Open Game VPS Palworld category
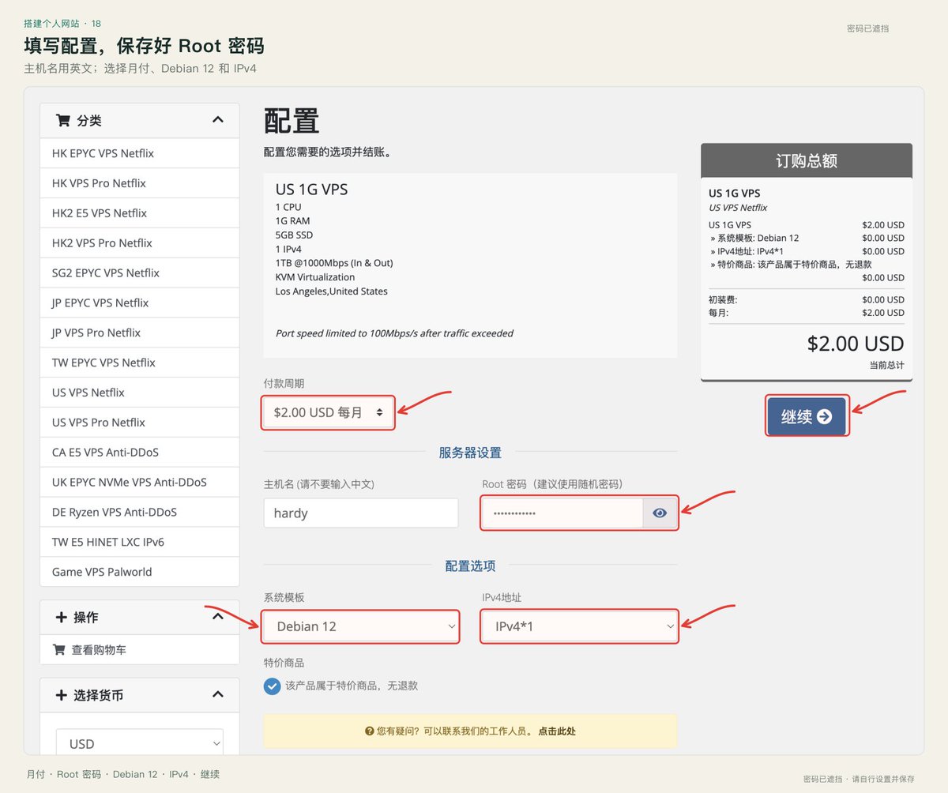 point(140,572)
